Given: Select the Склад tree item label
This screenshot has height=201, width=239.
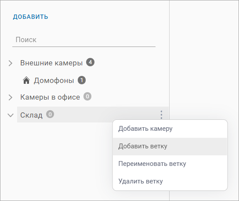Looking at the screenshot, I should pos(31,115).
